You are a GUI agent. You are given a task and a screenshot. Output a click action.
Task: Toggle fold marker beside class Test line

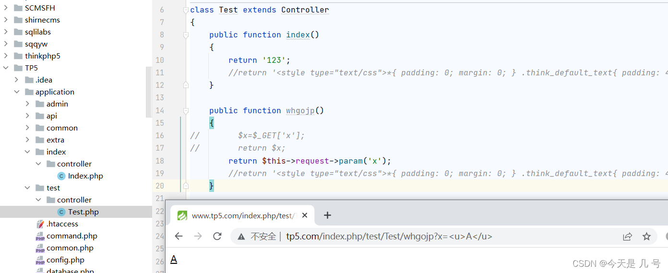186,10
